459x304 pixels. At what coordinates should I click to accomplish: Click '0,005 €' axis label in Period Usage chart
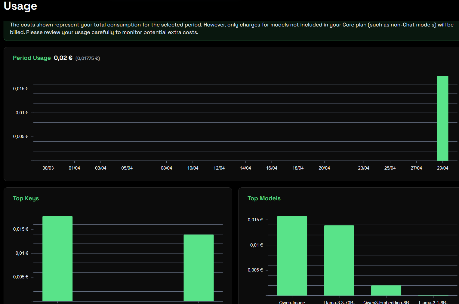click(x=21, y=137)
